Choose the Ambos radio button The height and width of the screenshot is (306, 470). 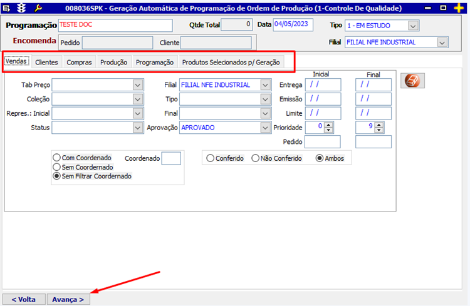tap(320, 158)
